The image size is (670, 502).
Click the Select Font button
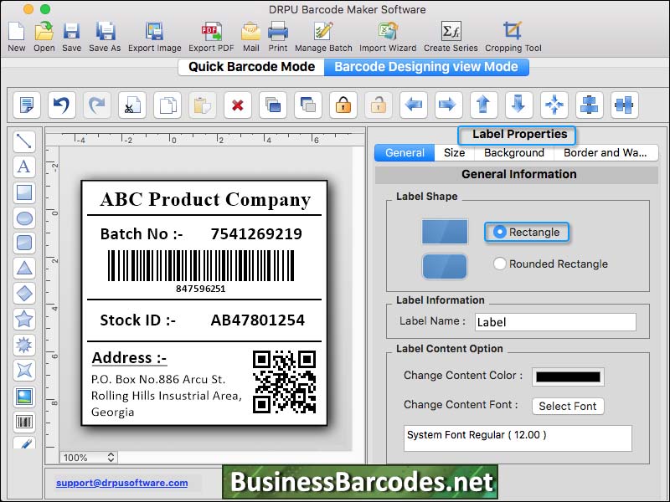(568, 406)
